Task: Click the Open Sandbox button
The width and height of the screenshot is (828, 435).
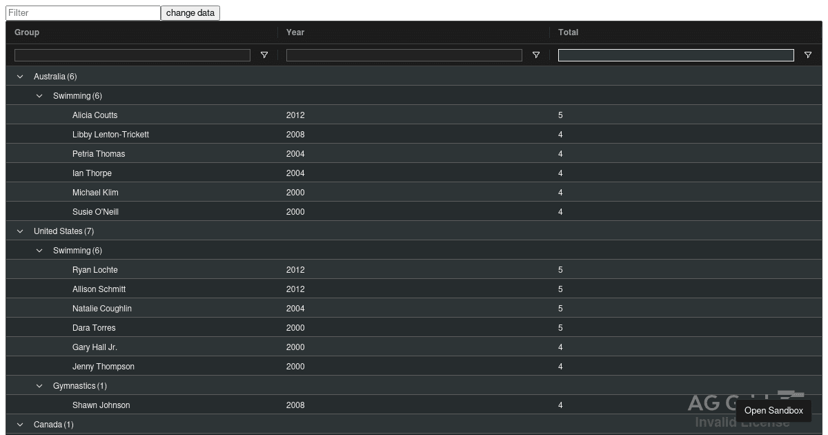Action: (774, 410)
